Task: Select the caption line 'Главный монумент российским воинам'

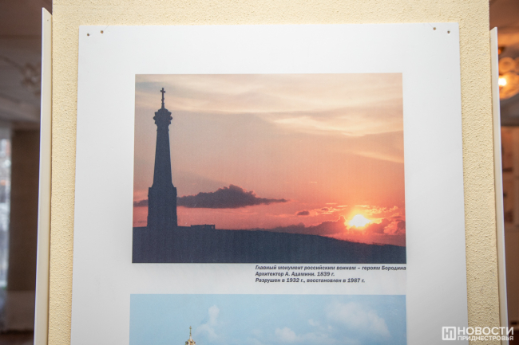Action: pos(331,268)
